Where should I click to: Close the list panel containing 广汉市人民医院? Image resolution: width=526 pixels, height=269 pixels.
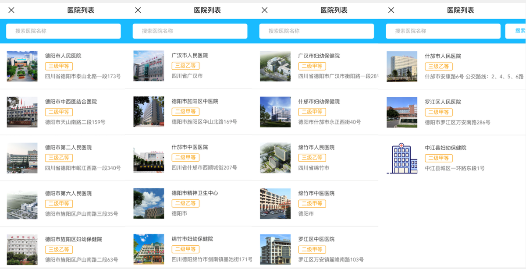pyautogui.click(x=138, y=10)
